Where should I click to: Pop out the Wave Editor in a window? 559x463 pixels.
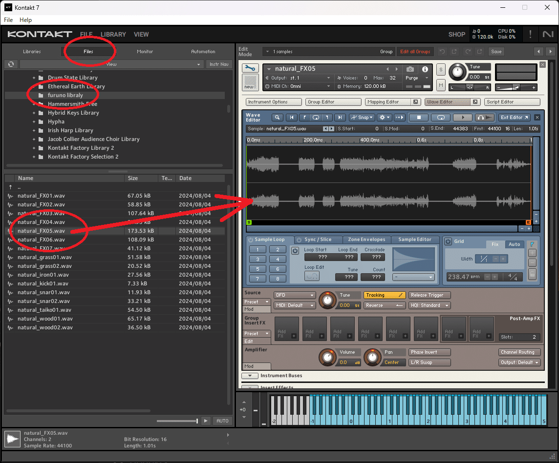[x=475, y=102]
